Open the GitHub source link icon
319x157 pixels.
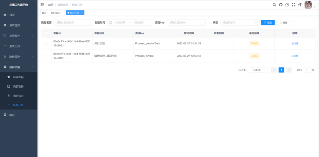[x=280, y=5]
